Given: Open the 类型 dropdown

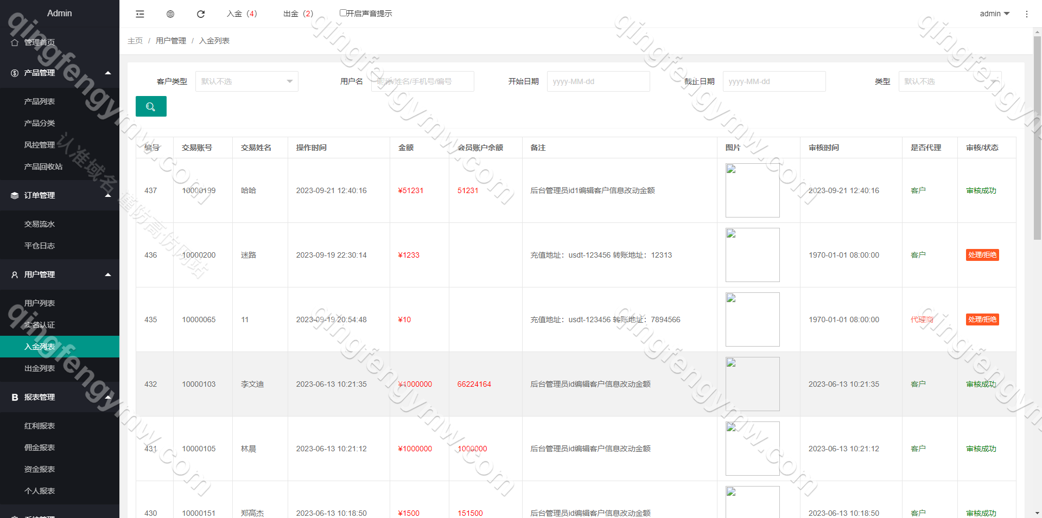Looking at the screenshot, I should [950, 81].
